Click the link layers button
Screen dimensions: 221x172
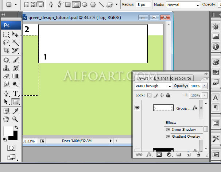(139, 154)
